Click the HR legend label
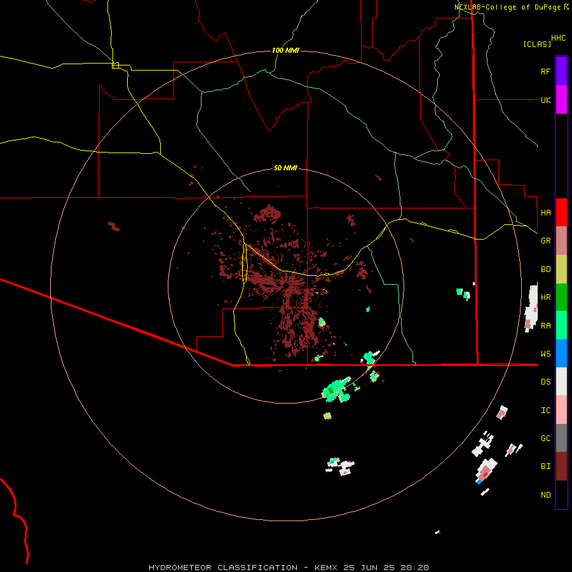572x572 pixels. click(546, 297)
